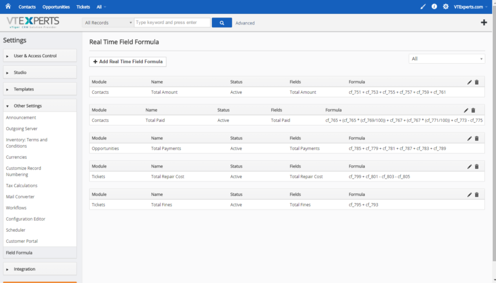Open the paintbrush theme icon in header
496x283 pixels.
coord(423,6)
